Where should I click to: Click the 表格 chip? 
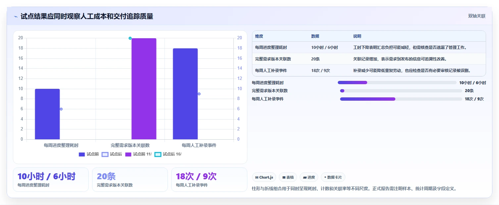(x=288, y=177)
